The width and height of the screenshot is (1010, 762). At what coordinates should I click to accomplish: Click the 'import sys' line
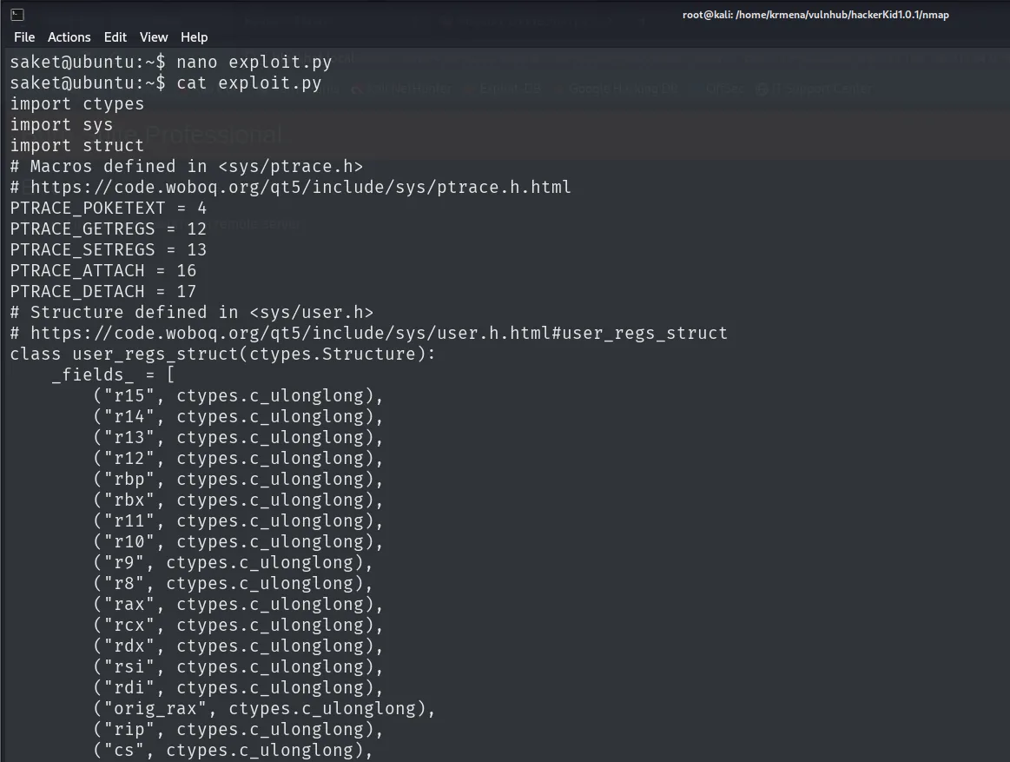coord(62,124)
